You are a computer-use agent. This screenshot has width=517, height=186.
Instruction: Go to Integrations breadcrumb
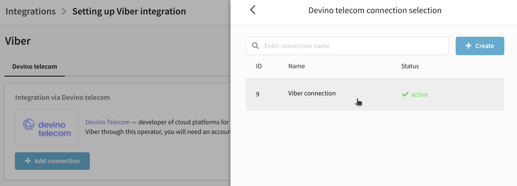pyautogui.click(x=31, y=11)
